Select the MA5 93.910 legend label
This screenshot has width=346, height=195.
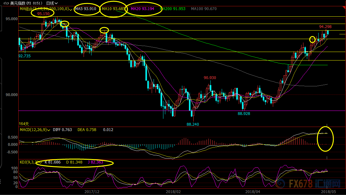click(x=85, y=9)
